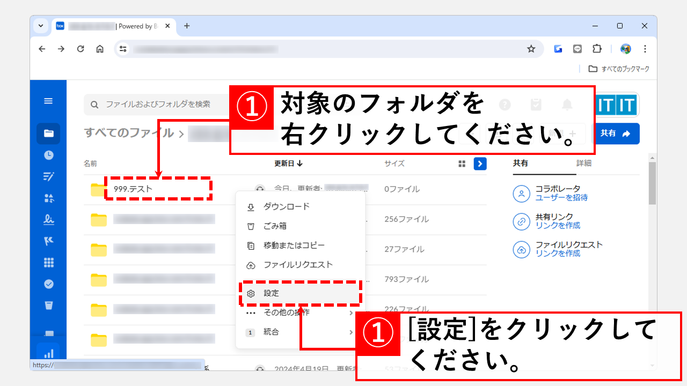The height and width of the screenshot is (386, 687).
Task: Click the サイズ column header
Action: pyautogui.click(x=394, y=164)
